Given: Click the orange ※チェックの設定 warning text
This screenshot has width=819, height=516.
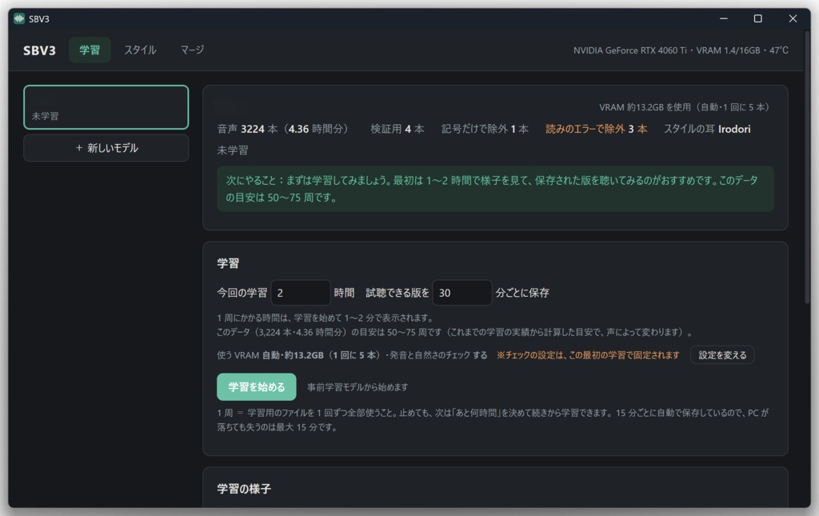Looking at the screenshot, I should [x=588, y=355].
